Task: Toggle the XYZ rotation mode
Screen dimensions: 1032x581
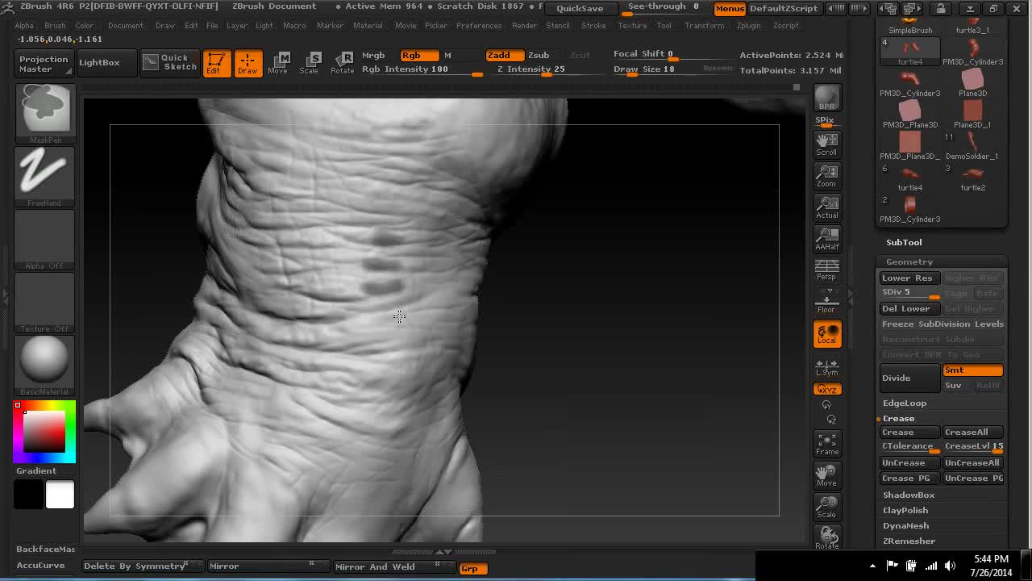Action: tap(826, 389)
